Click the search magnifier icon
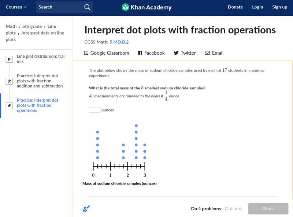The width and height of the screenshot is (293, 217). click(x=87, y=7)
